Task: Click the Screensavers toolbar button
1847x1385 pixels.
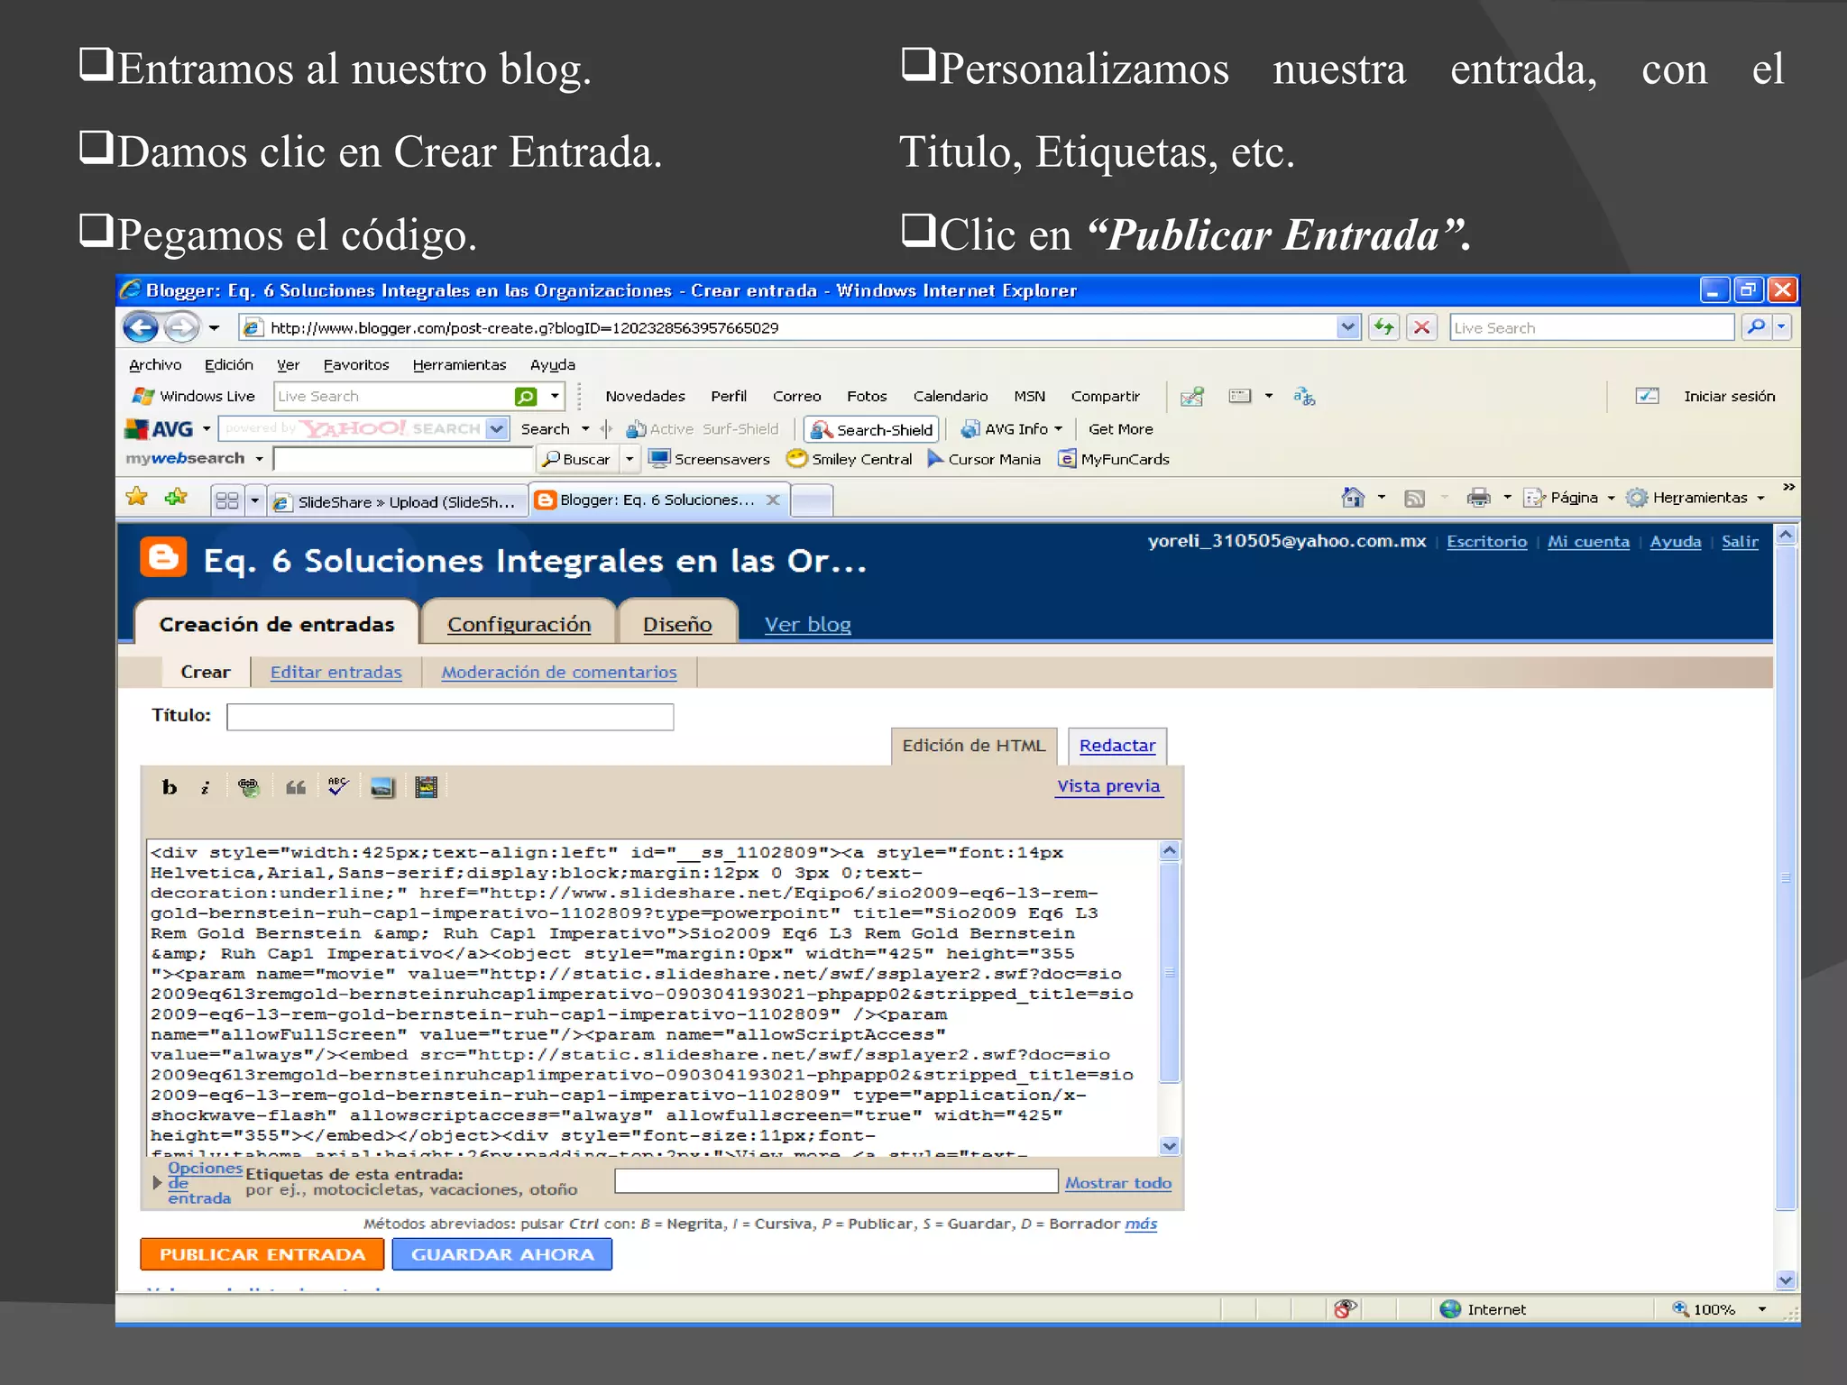Action: [x=709, y=459]
